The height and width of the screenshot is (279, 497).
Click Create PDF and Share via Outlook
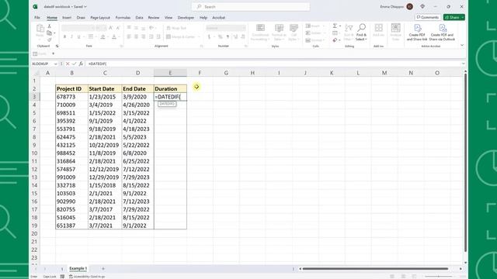pyautogui.click(x=442, y=33)
